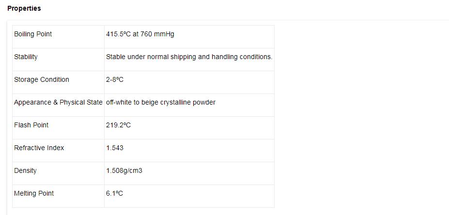Select the Flash Point label

31,125
